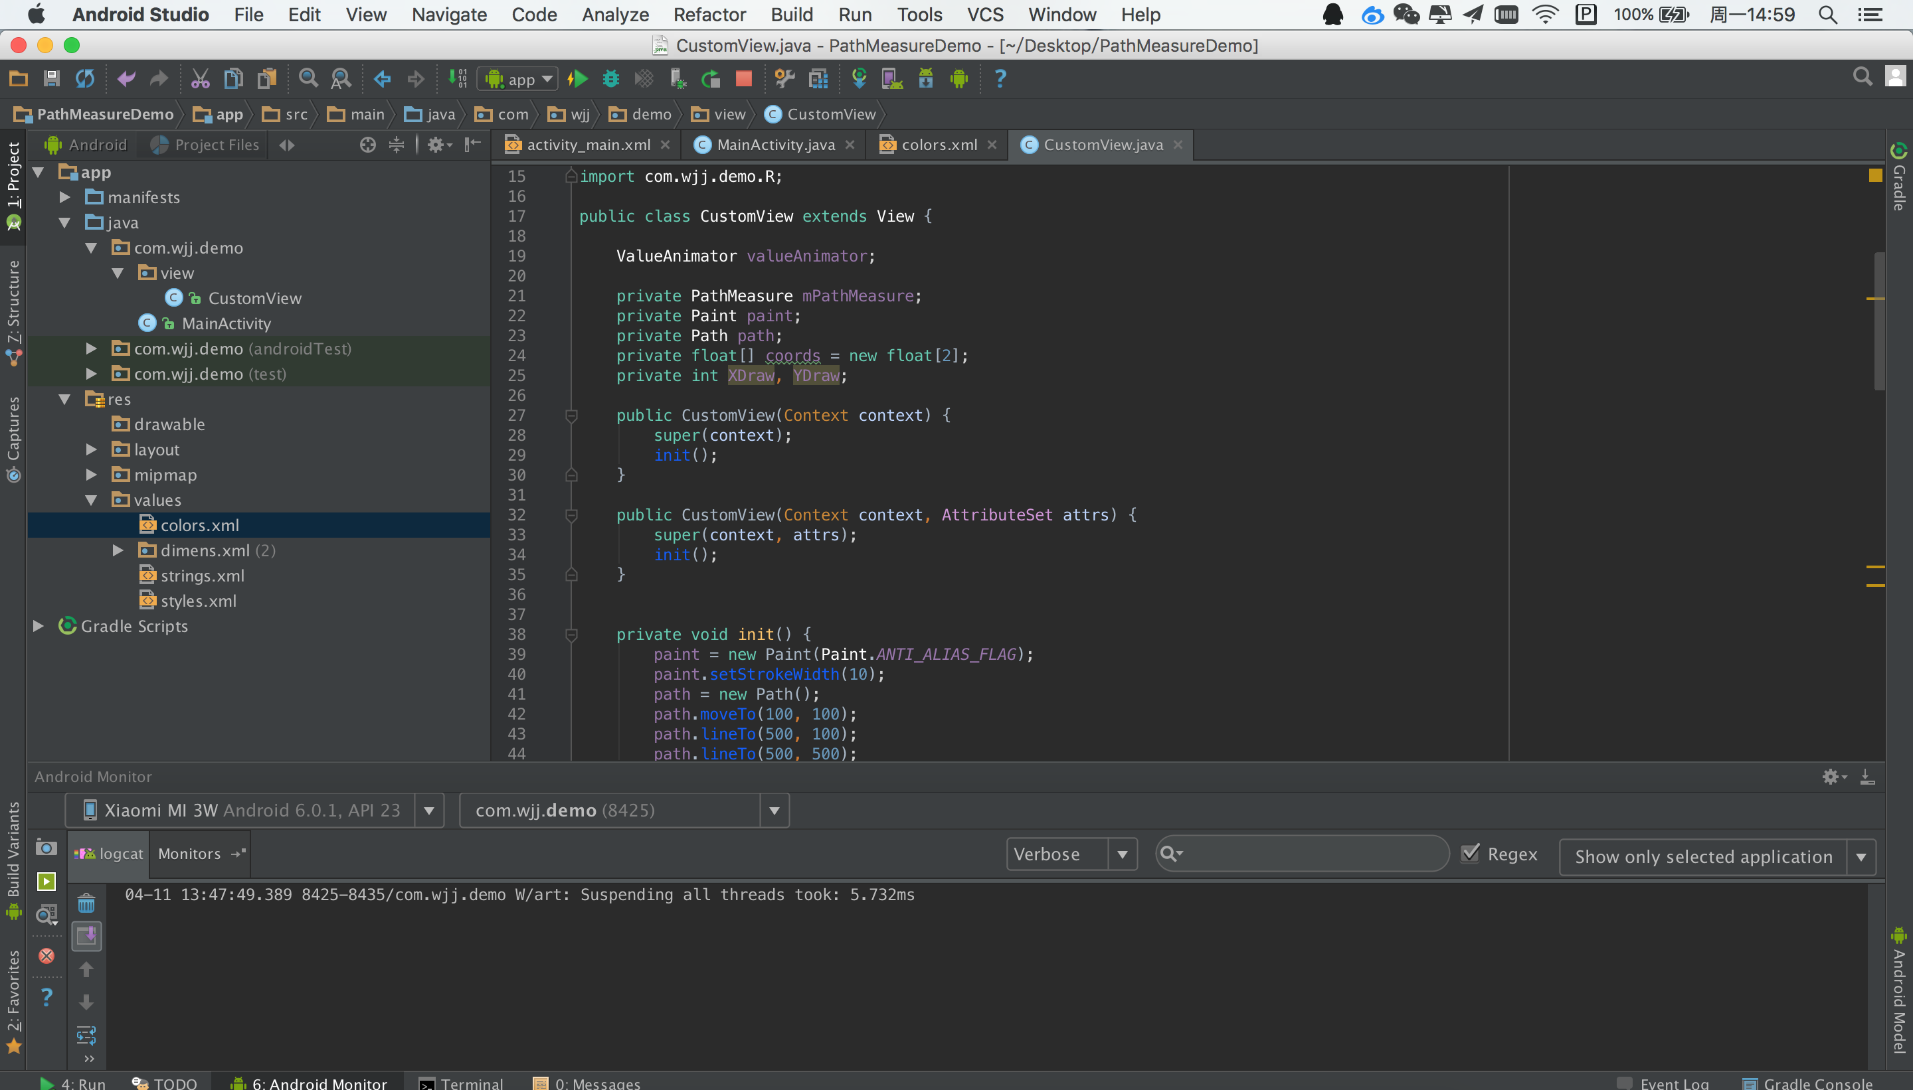Open the SDK Manager download icon
This screenshot has width=1913, height=1090.
point(926,78)
